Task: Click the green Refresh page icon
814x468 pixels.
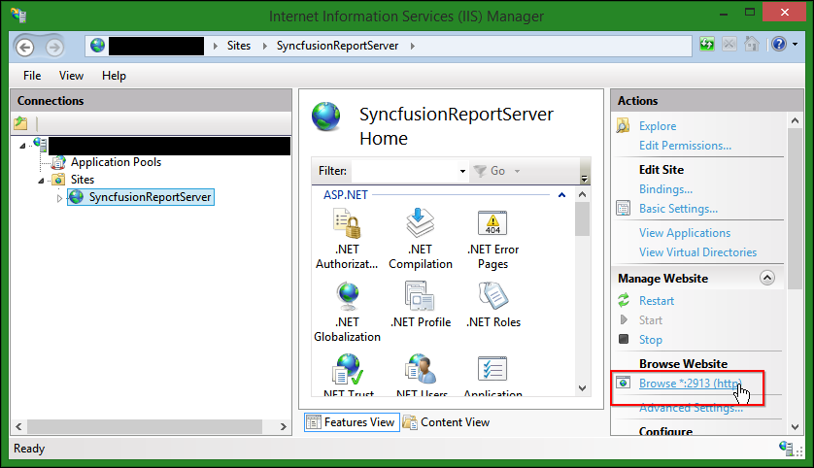Action: click(706, 44)
